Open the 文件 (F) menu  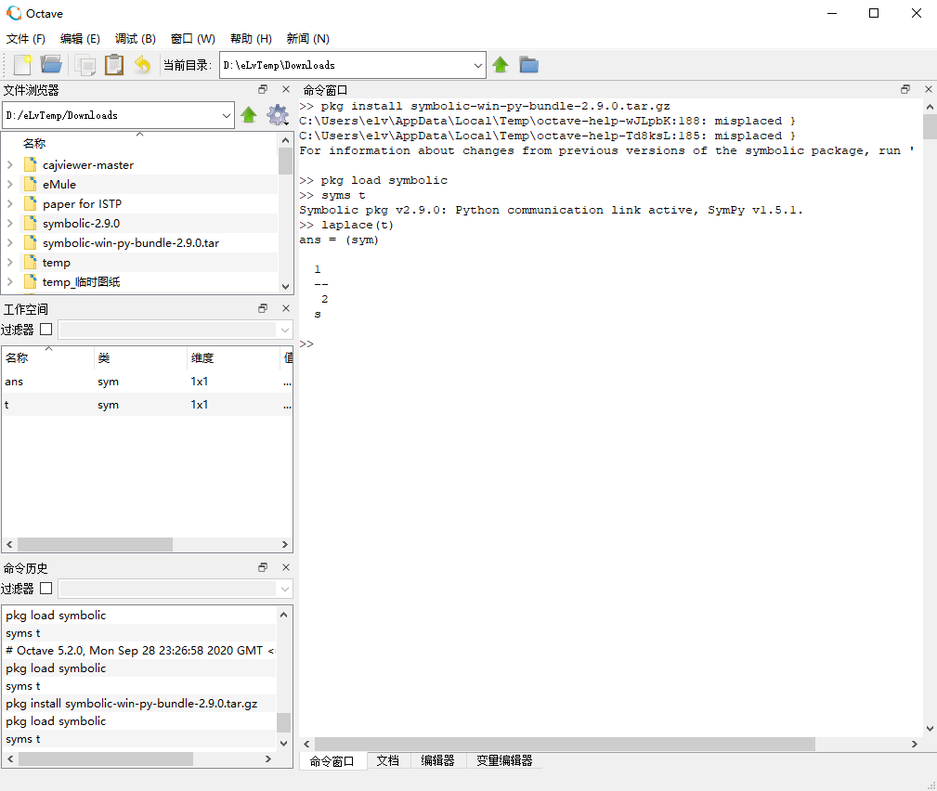coord(26,38)
